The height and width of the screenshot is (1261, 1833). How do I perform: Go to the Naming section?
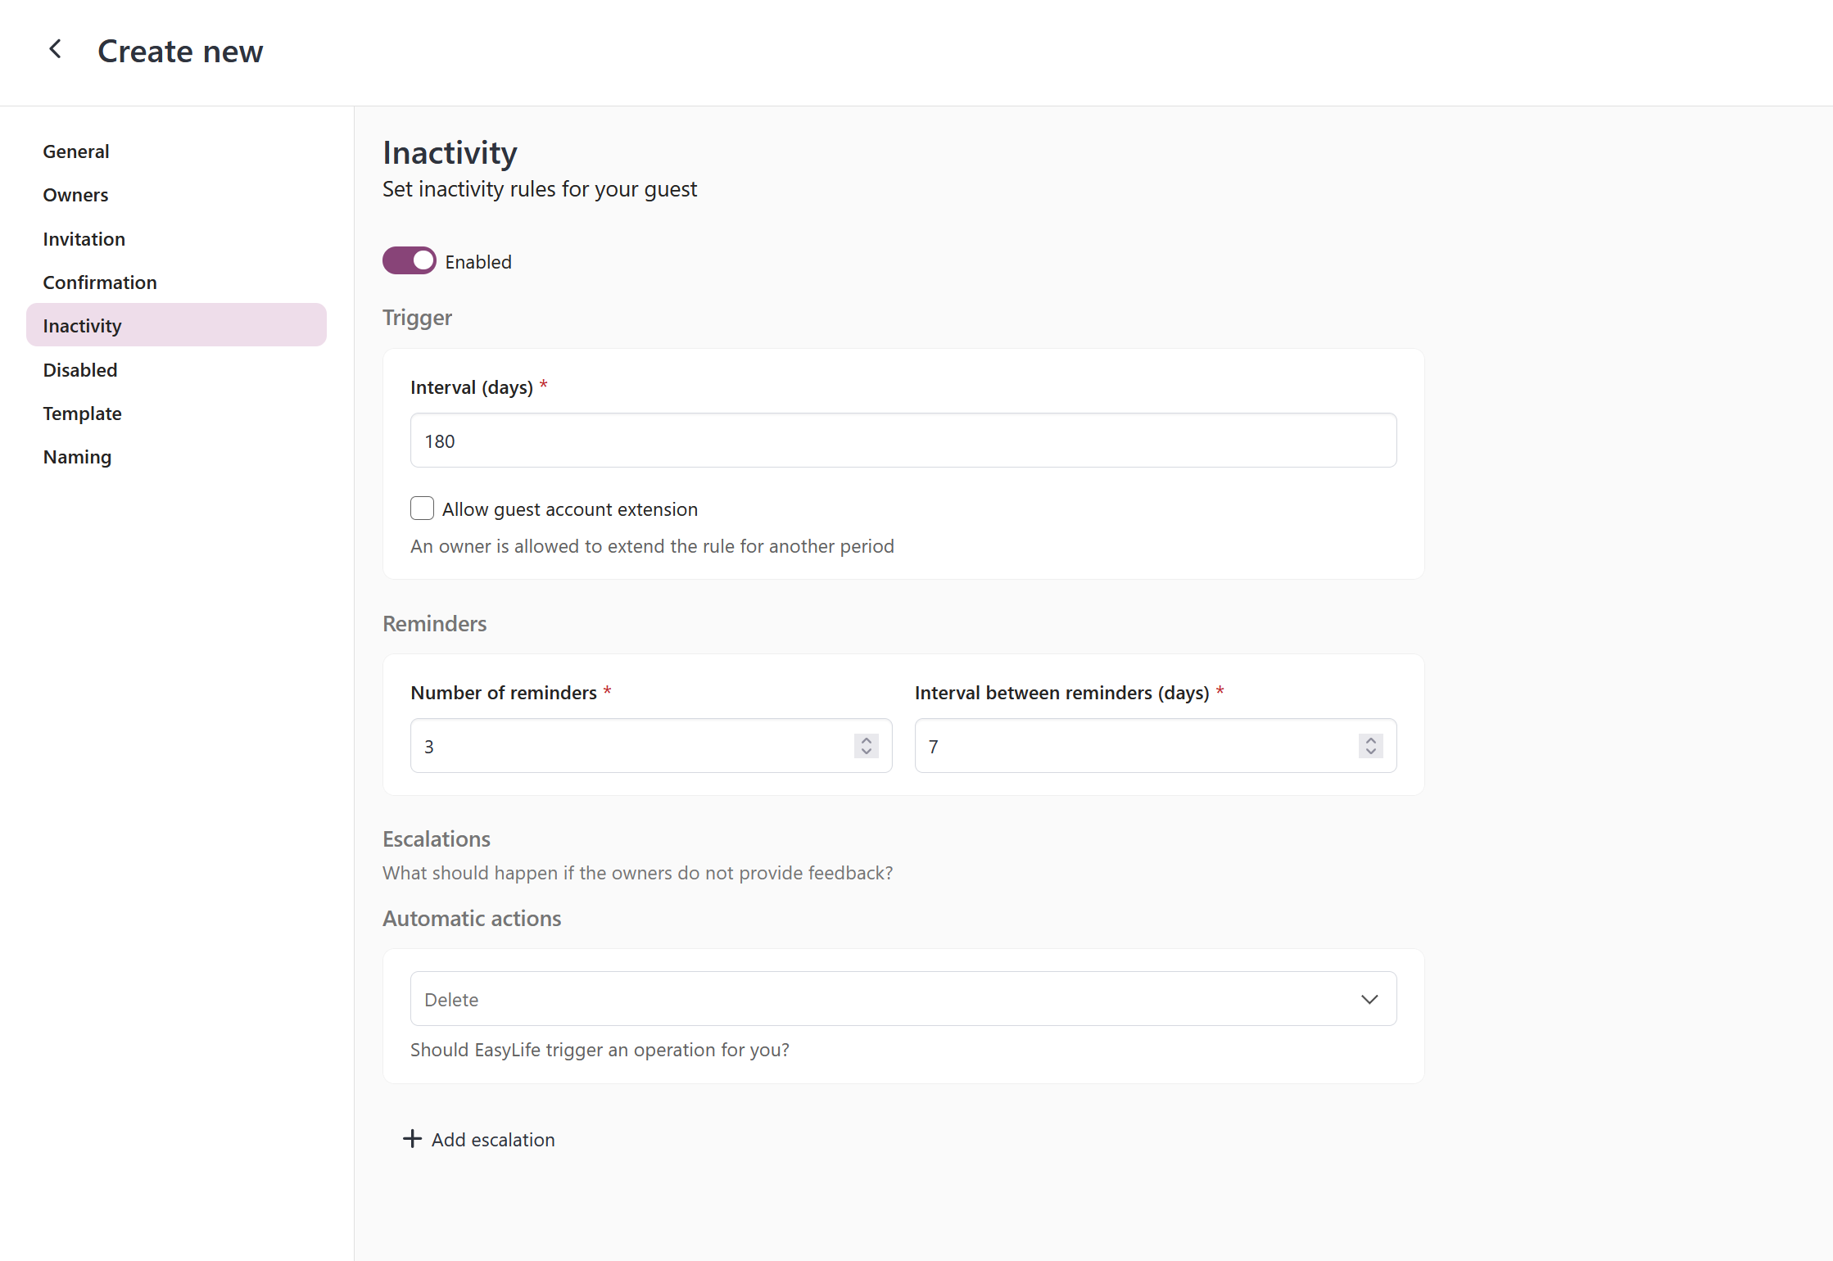[77, 457]
